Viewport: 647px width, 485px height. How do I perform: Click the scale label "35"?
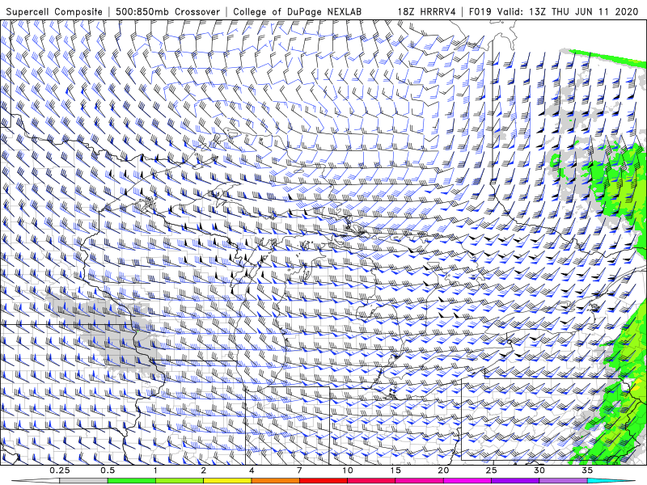[x=587, y=470]
